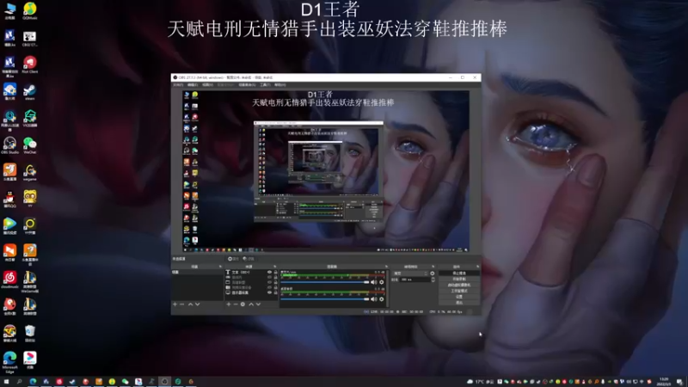688x387 pixels.
Task: Launch Edge from the taskbar
Action: pyautogui.click(x=33, y=382)
